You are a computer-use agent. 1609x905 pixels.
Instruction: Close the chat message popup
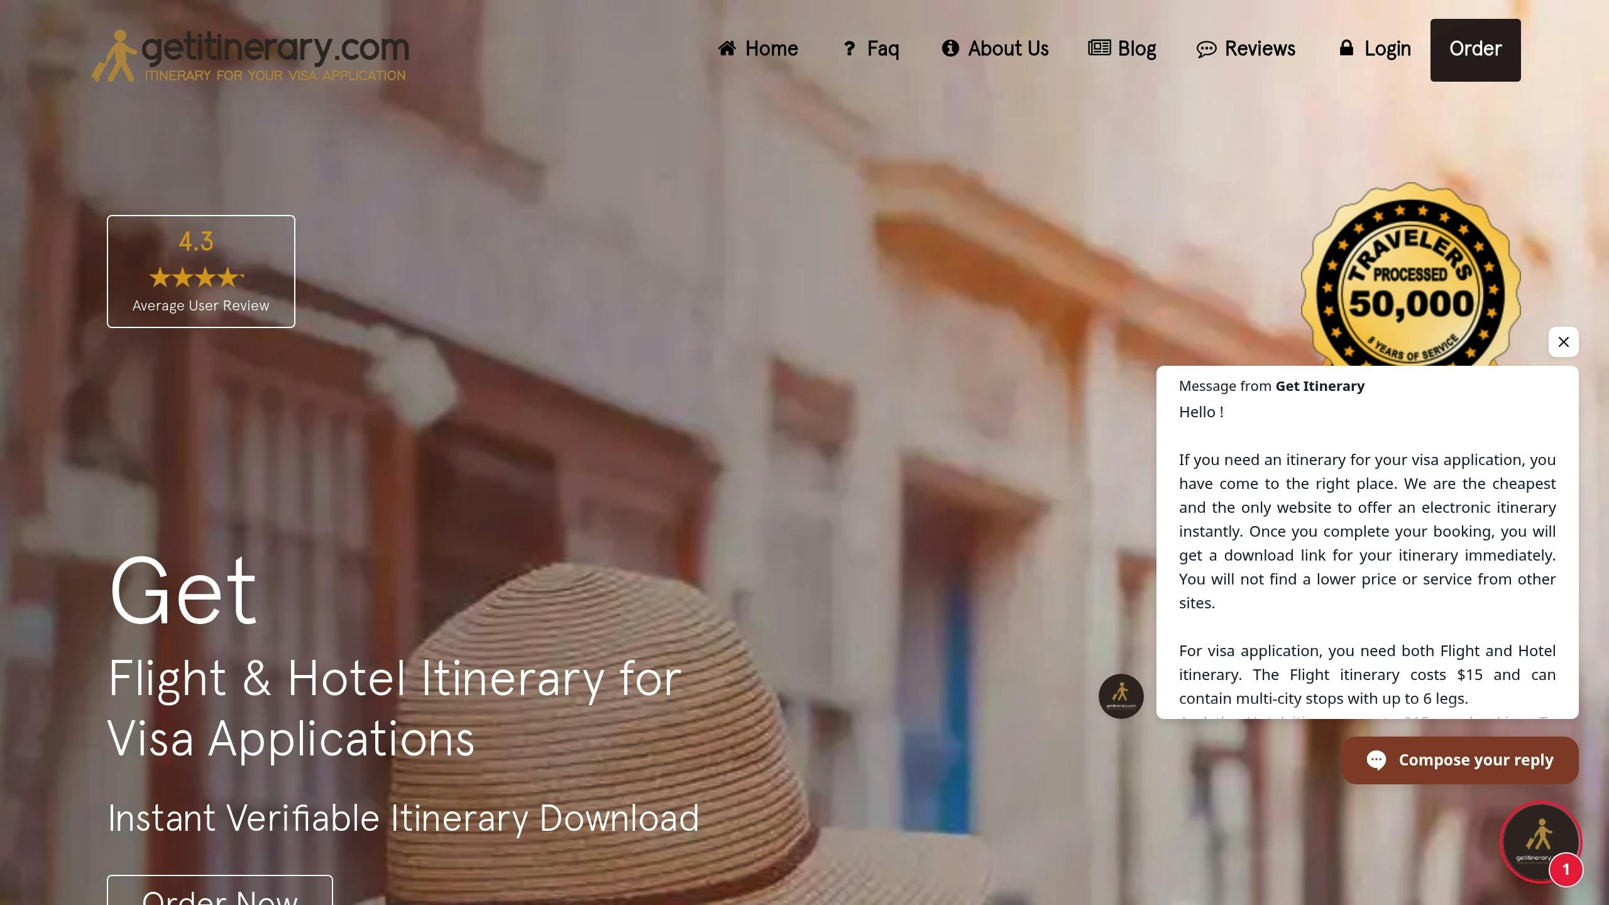pos(1564,342)
